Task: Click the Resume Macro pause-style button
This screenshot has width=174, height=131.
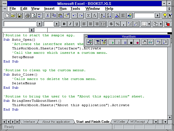Action: click(125, 42)
